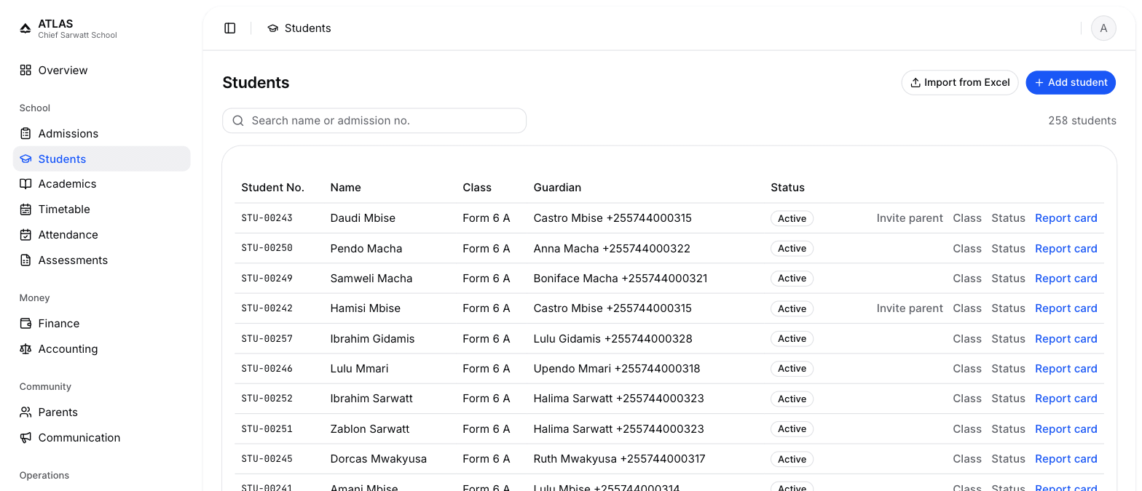Click the Timetable calendar icon
Viewport: 1142px width, 491px height.
(25, 209)
